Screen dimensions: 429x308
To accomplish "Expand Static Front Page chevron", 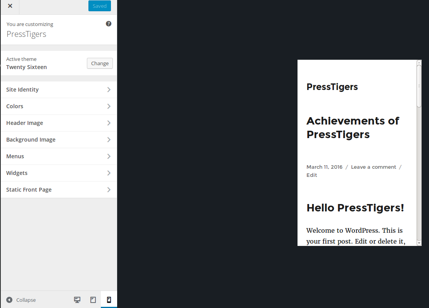I will (109, 190).
